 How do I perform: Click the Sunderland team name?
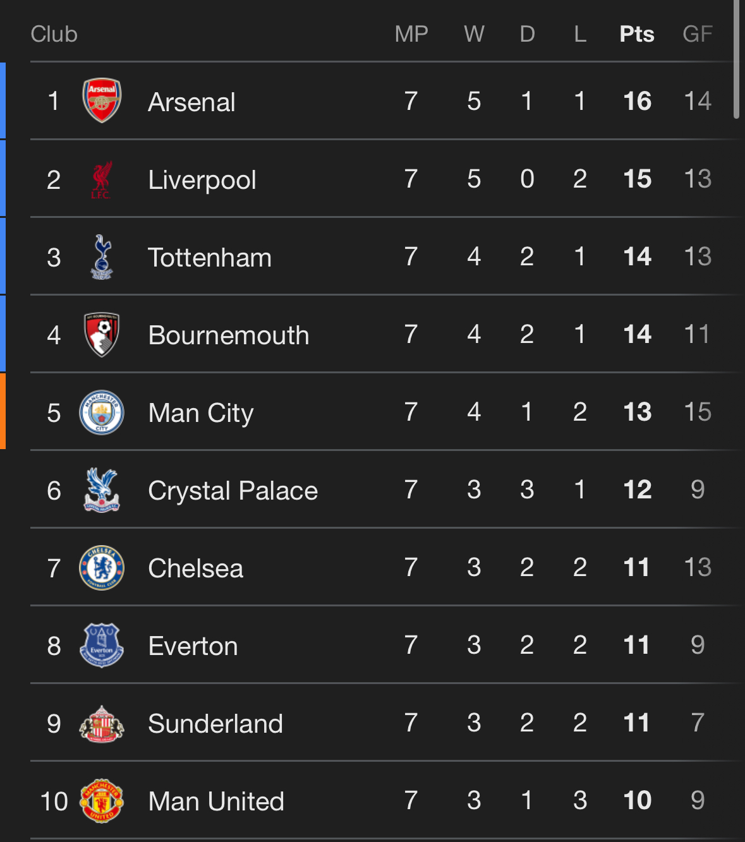[215, 724]
